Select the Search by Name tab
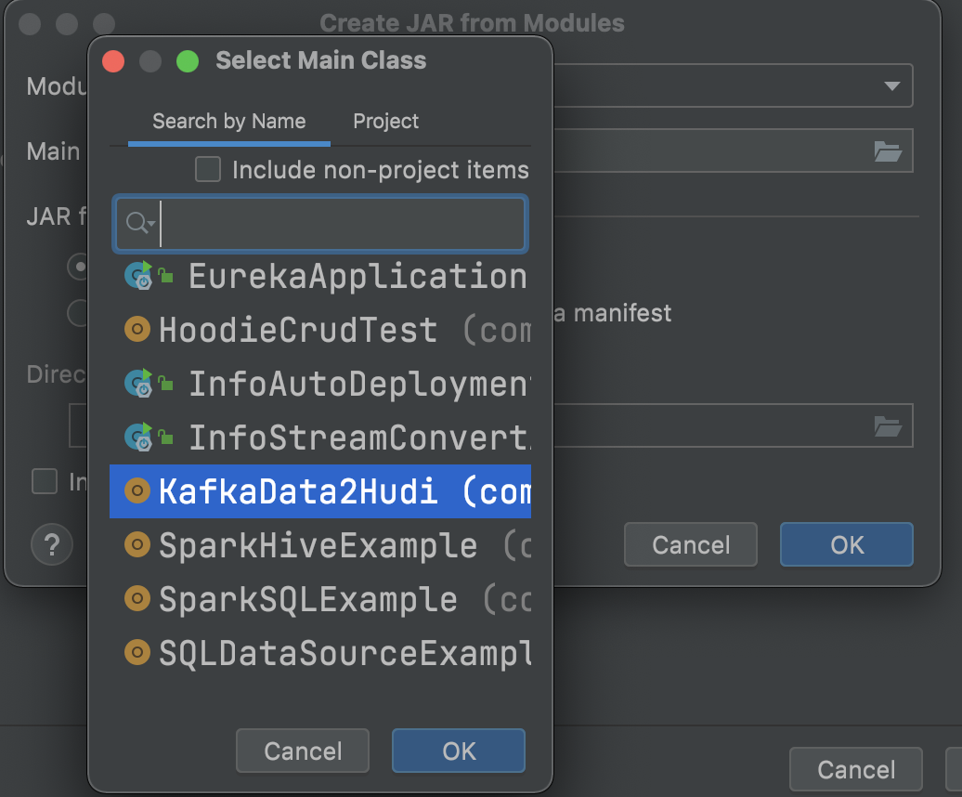Screen dimensions: 962x797 click(228, 121)
